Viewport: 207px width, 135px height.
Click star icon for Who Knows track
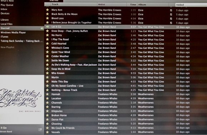click(x=47, y=73)
